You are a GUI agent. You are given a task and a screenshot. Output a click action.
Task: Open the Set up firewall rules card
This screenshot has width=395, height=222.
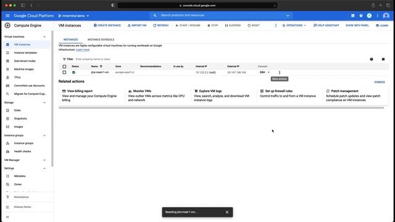(289, 96)
